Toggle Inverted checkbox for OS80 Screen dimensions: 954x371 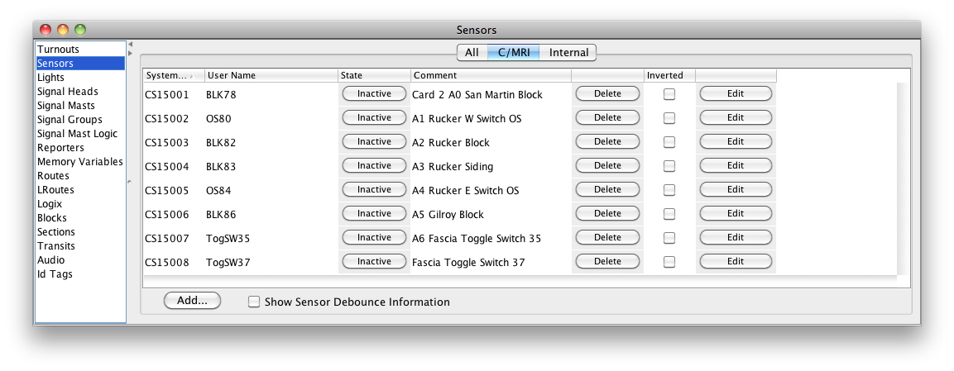click(669, 118)
